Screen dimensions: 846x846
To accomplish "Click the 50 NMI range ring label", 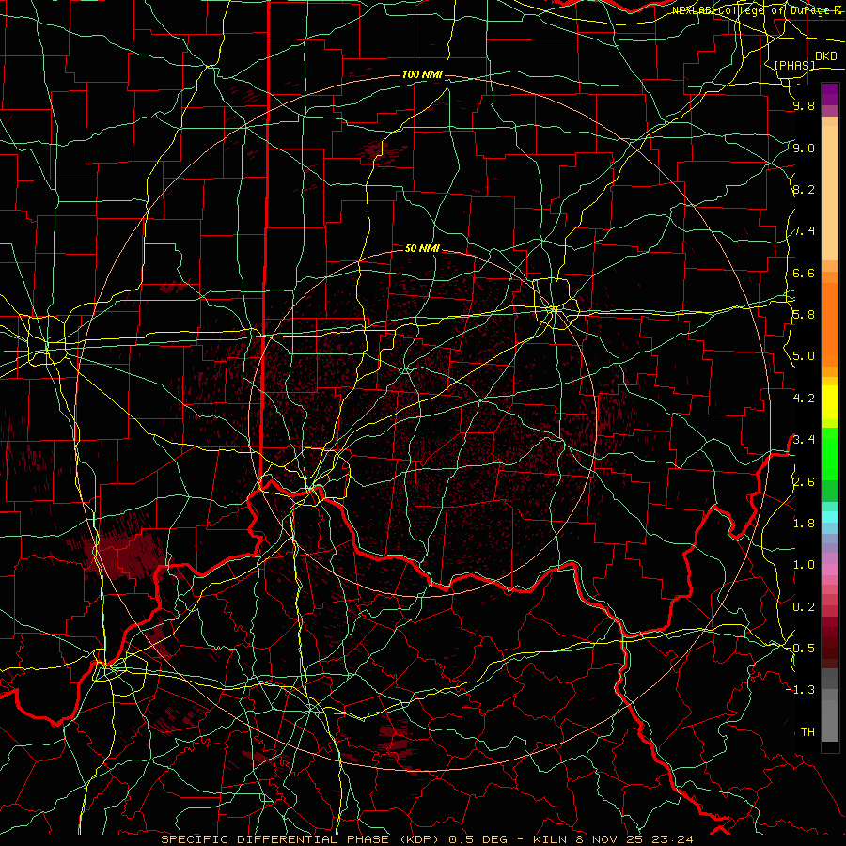I will tap(422, 248).
